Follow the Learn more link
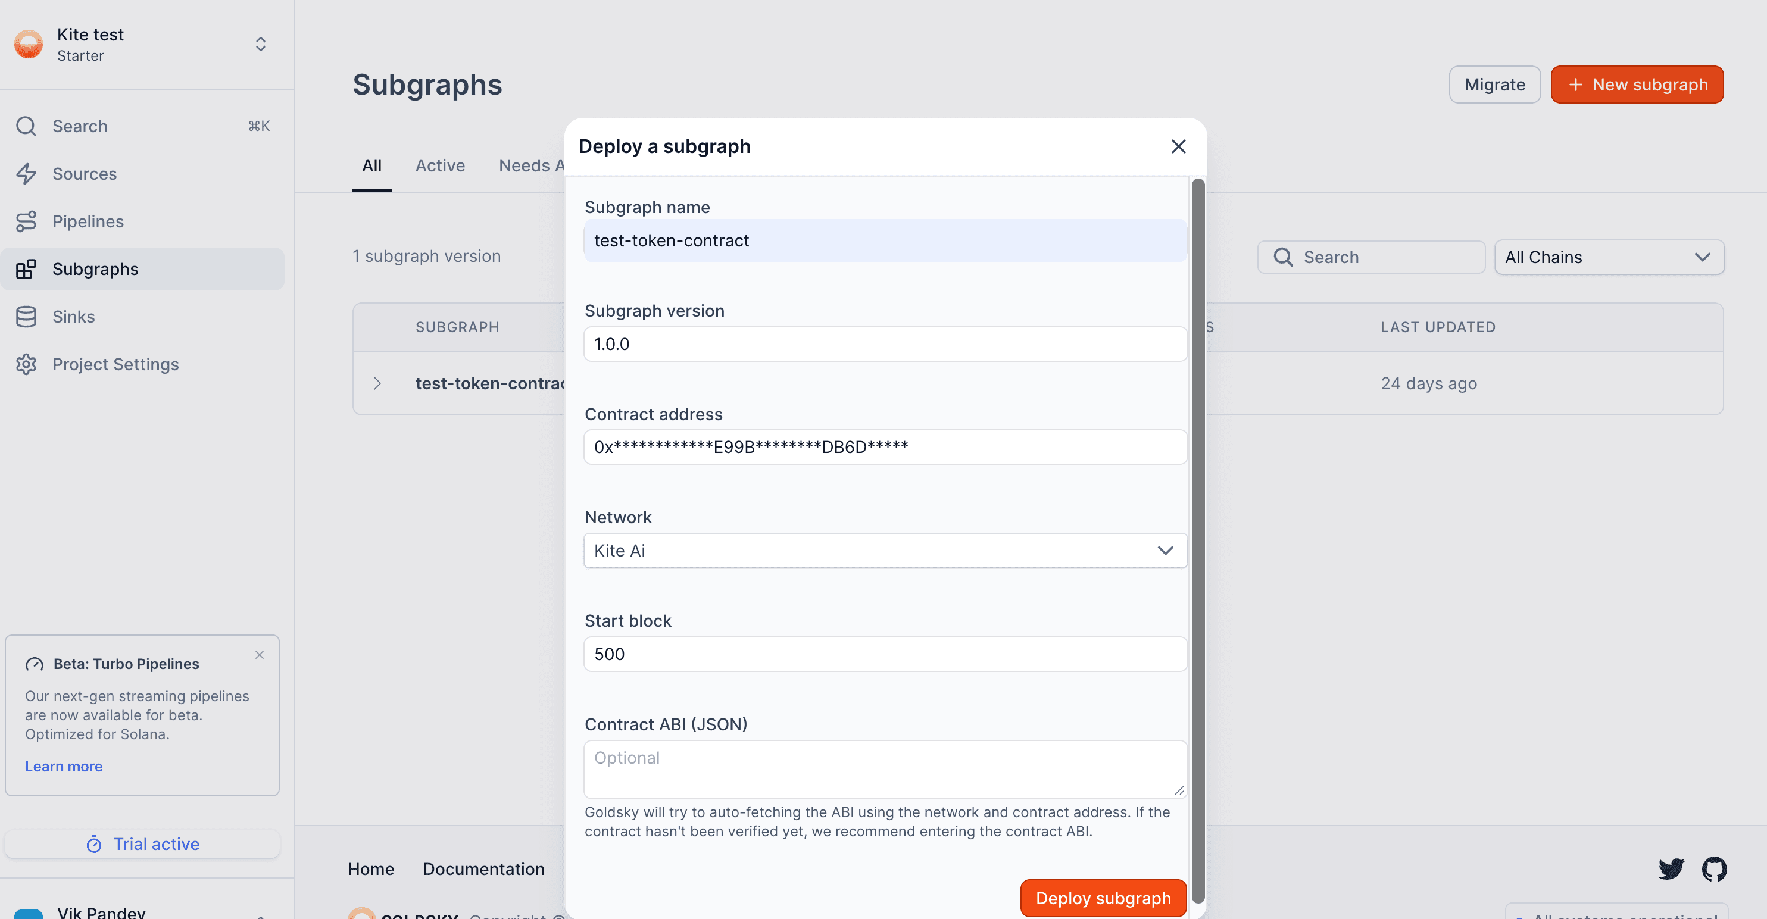This screenshot has height=919, width=1767. tap(64, 766)
